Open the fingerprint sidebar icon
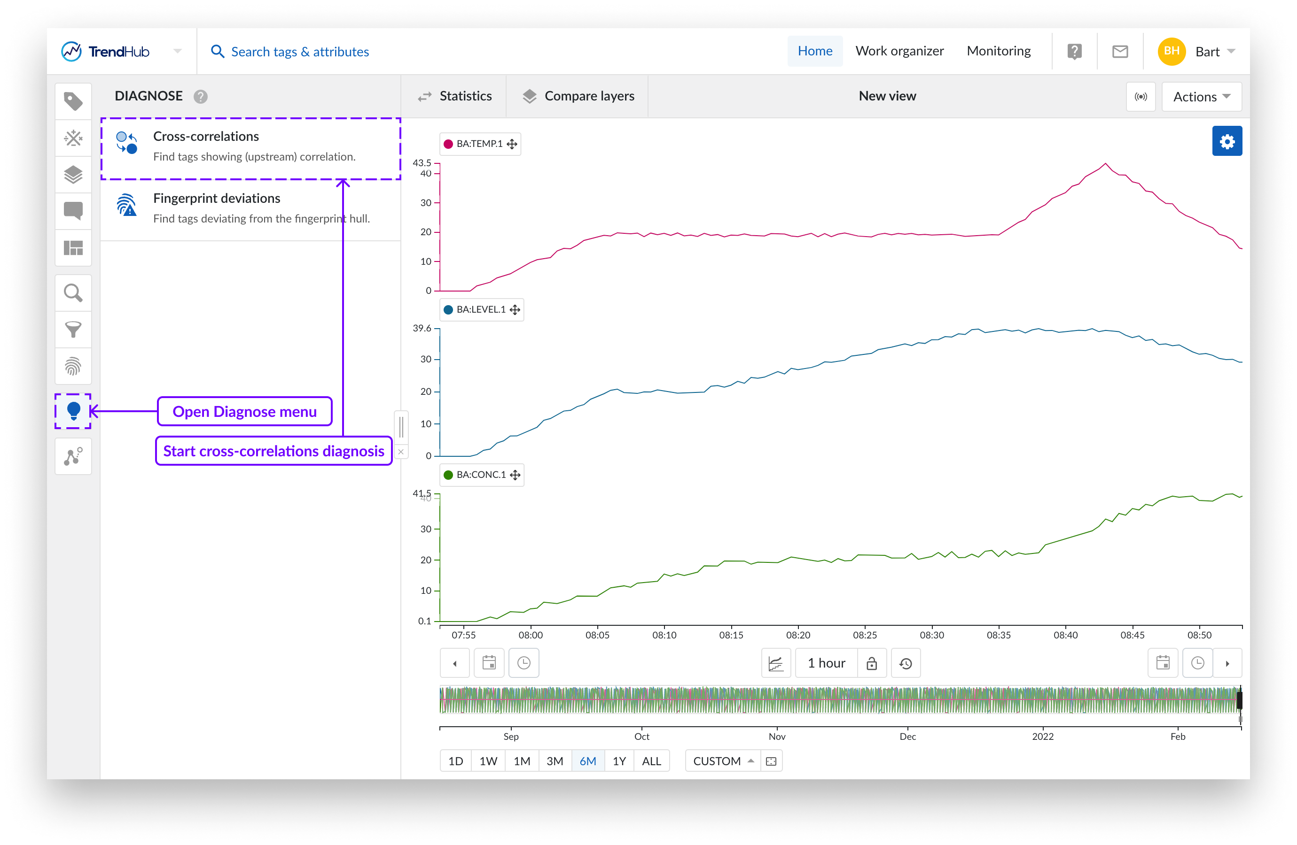 pos(73,366)
